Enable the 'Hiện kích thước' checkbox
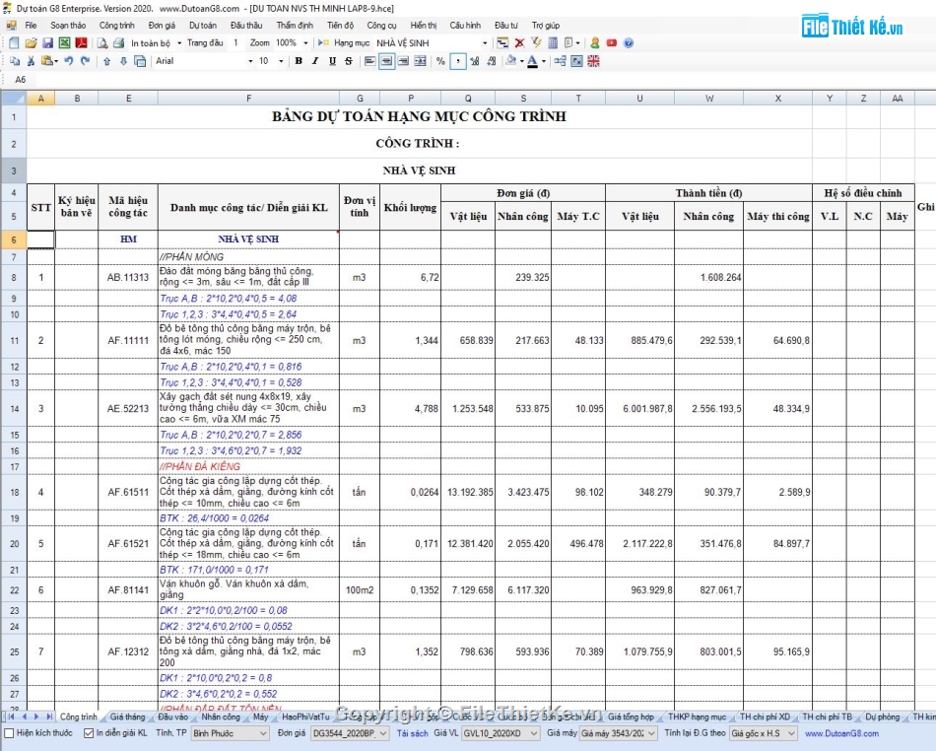This screenshot has width=936, height=751. click(9, 733)
